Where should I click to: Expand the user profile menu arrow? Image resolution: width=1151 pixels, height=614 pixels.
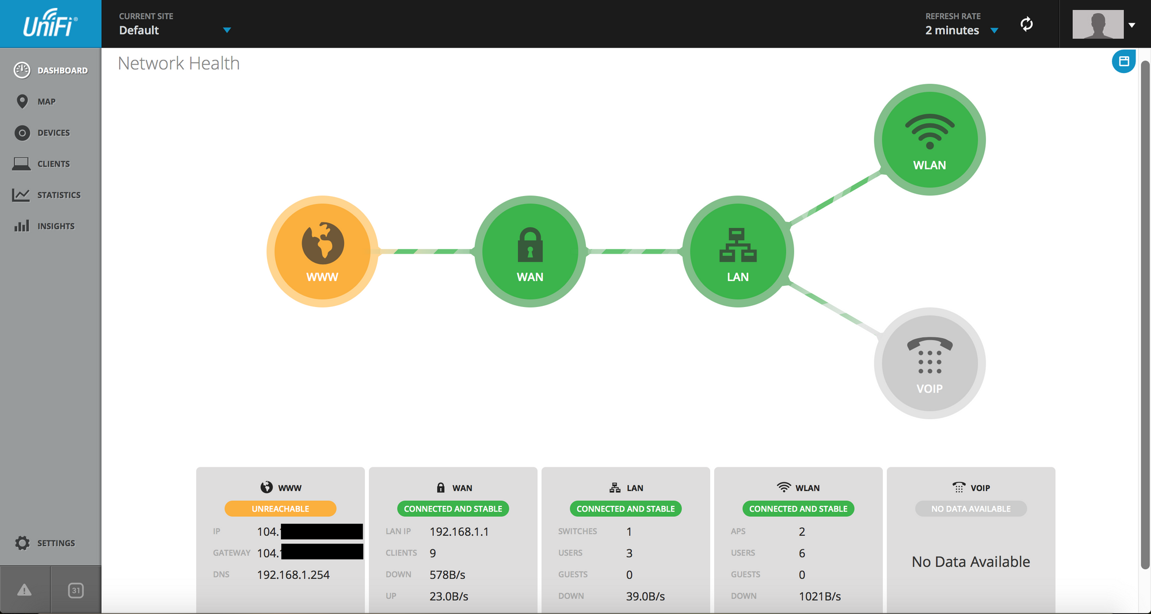pyautogui.click(x=1131, y=25)
